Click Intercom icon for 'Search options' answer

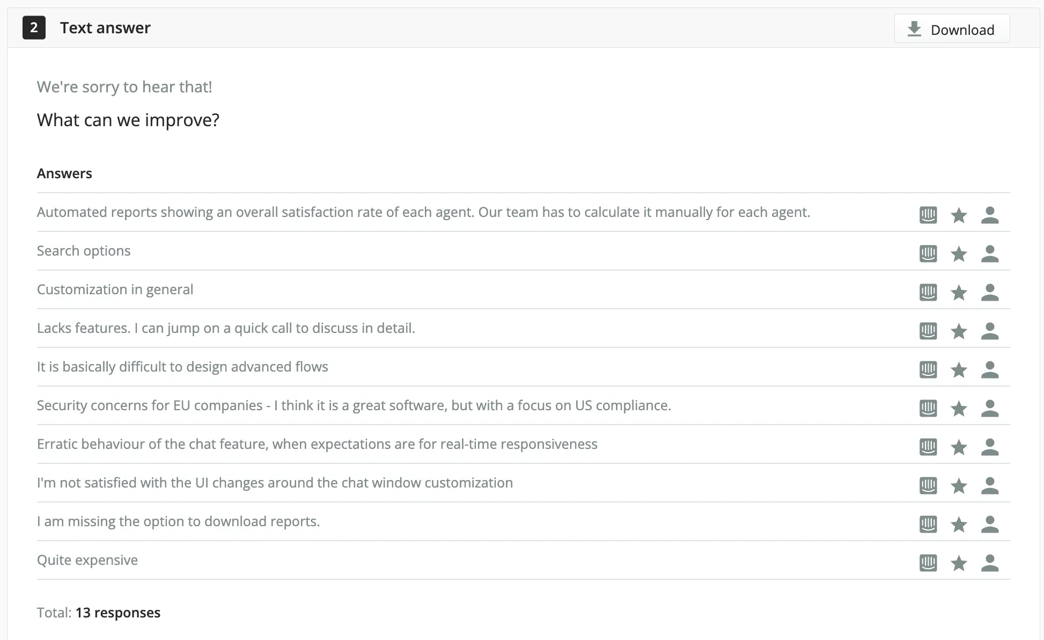point(928,253)
